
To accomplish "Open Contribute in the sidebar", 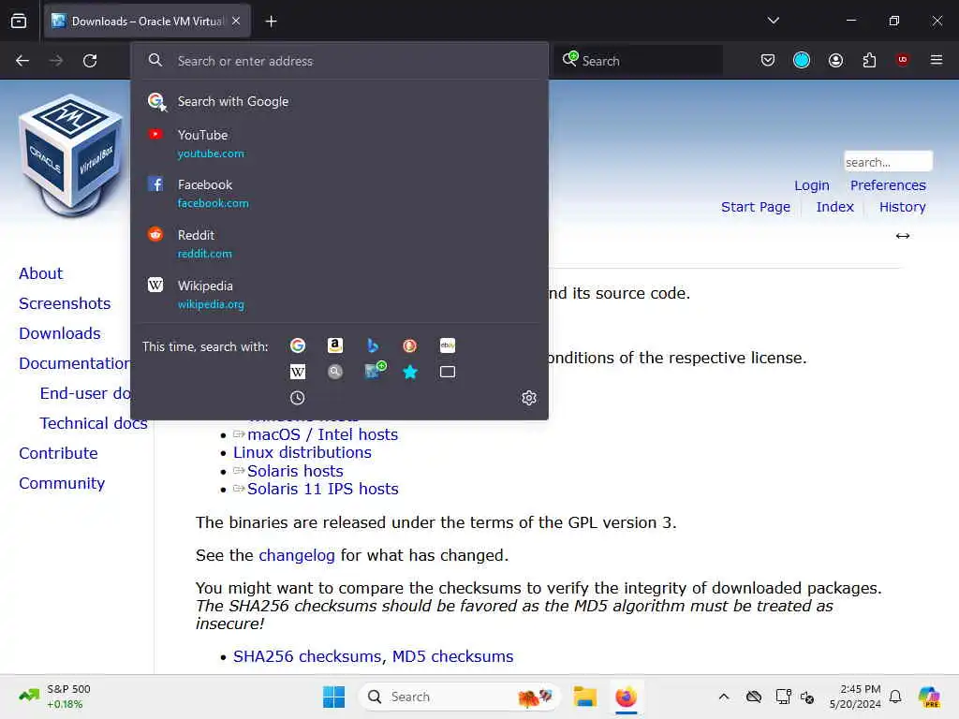I will coord(58,453).
